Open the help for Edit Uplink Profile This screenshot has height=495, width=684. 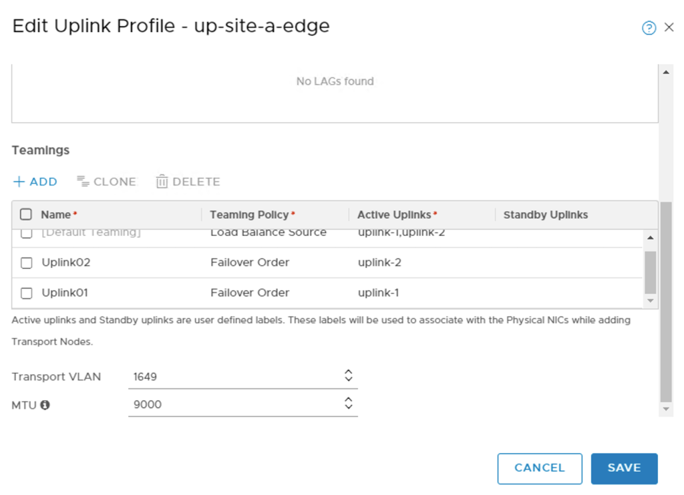tap(648, 27)
